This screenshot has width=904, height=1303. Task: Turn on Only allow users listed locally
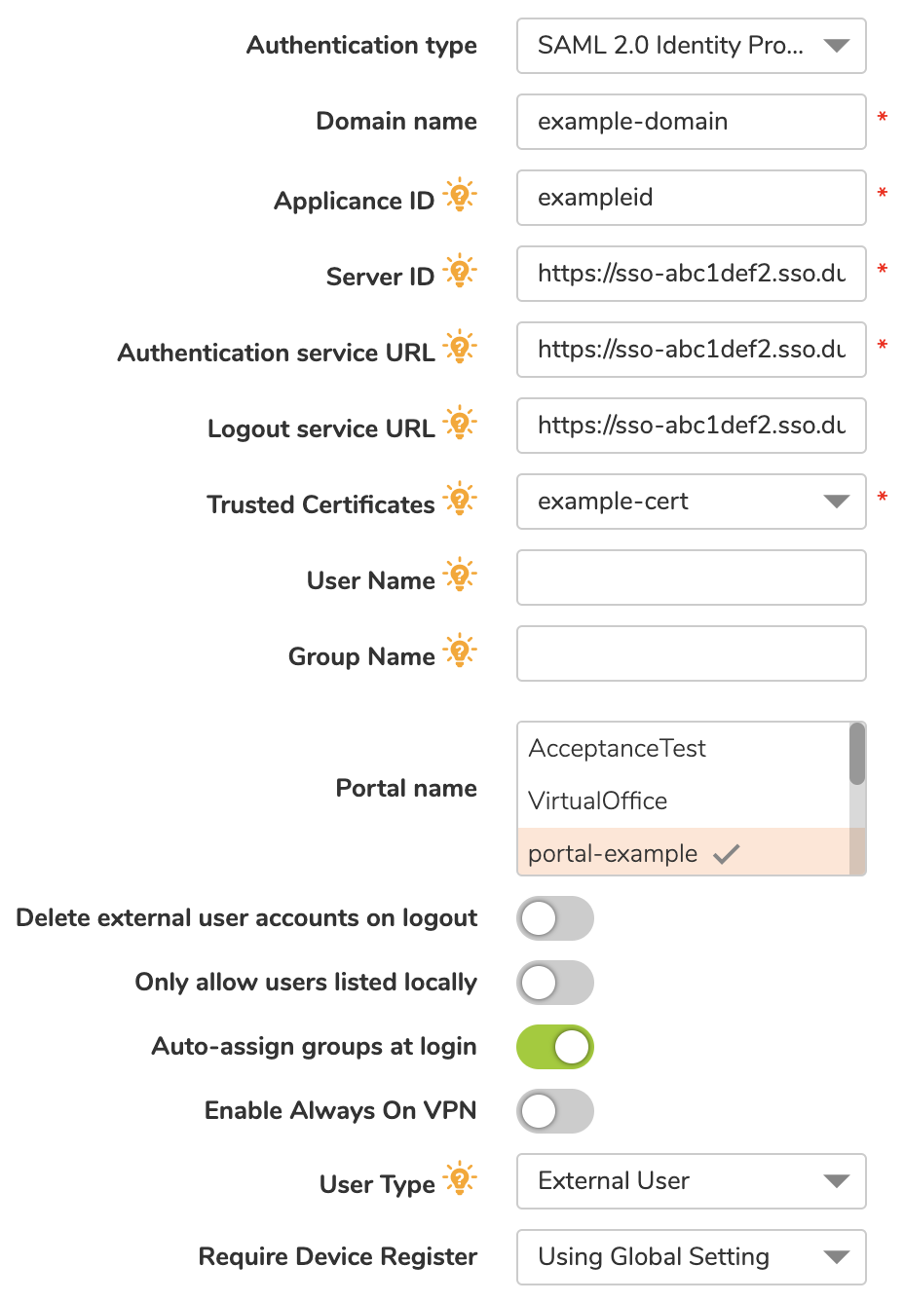[555, 983]
